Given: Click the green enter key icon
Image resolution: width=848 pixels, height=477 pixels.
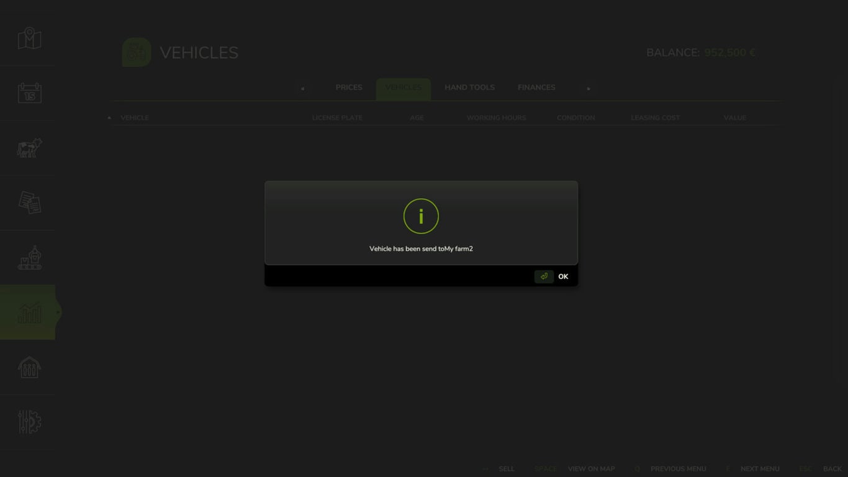Looking at the screenshot, I should click(544, 276).
